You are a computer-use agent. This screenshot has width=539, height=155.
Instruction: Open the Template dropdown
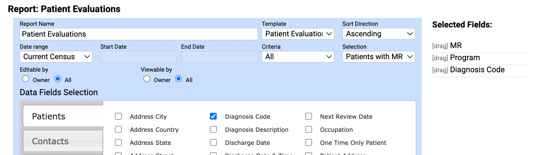[298, 34]
